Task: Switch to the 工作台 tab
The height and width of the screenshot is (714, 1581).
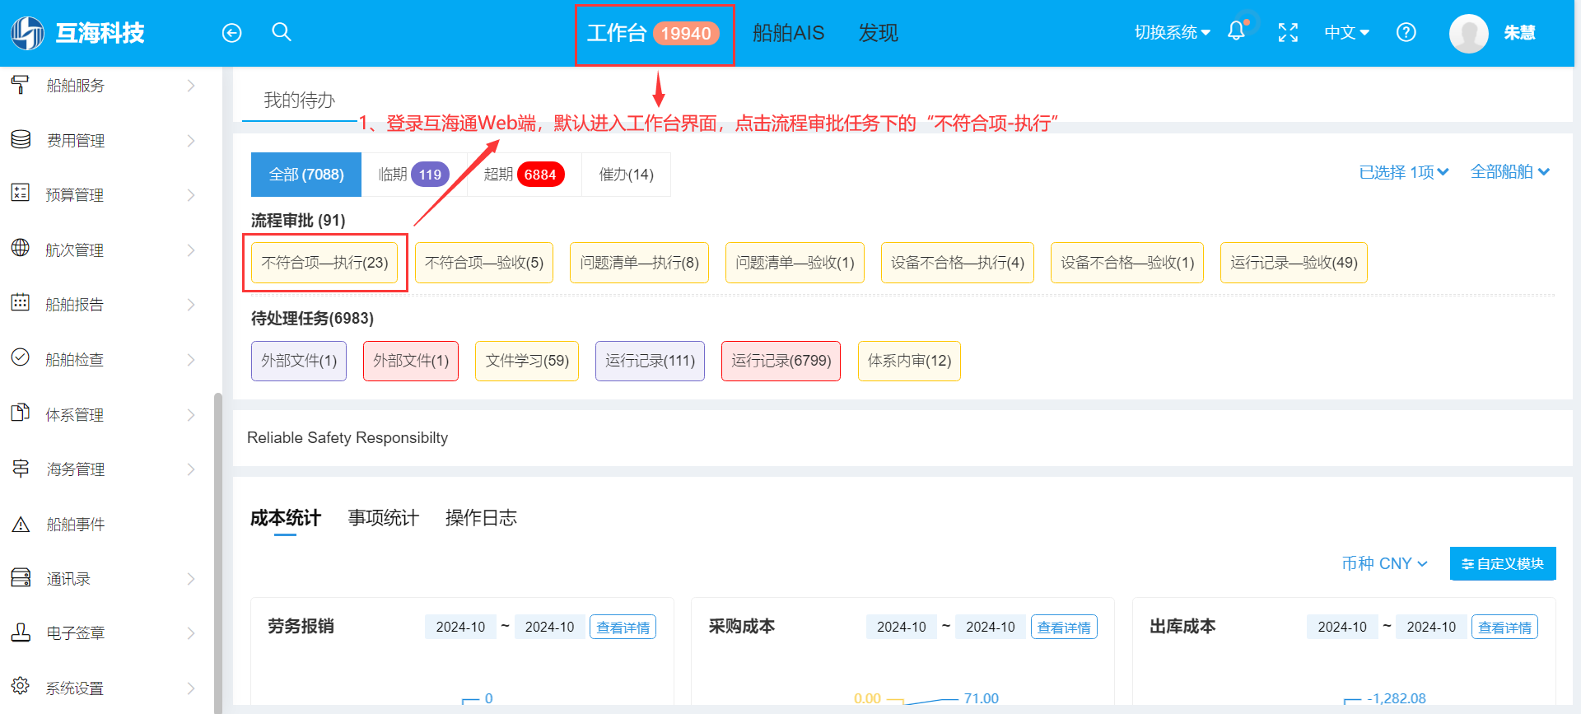Action: tap(653, 34)
